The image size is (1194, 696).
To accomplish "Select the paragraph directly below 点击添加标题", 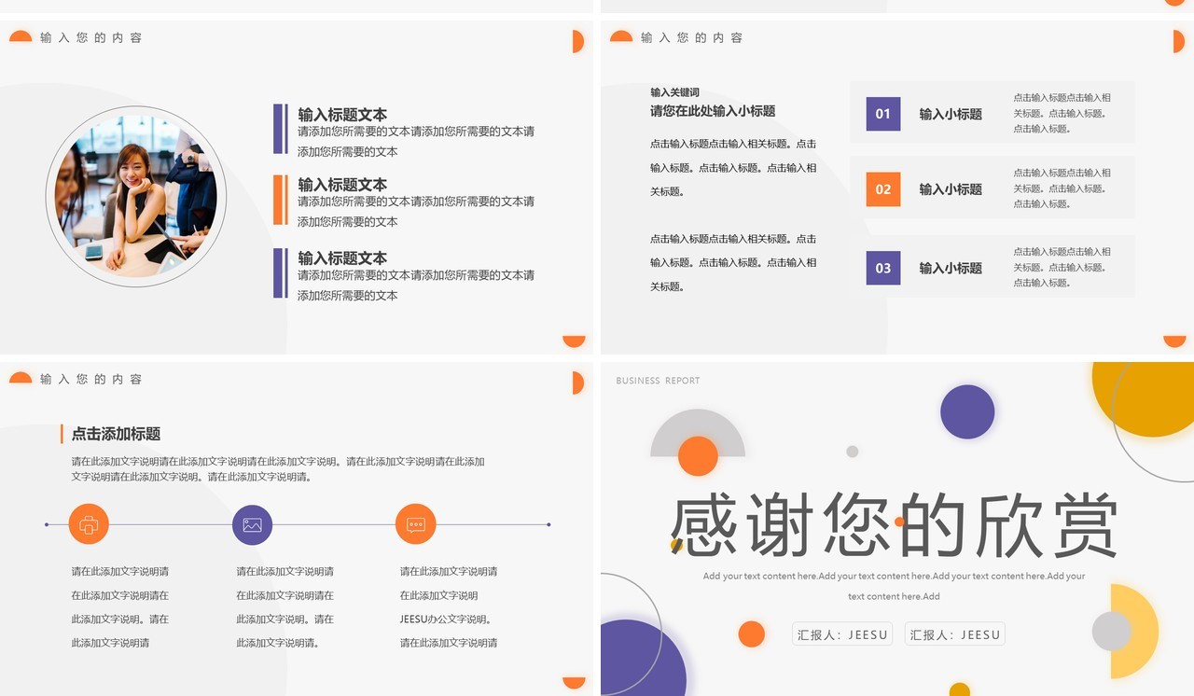I will click(x=278, y=468).
